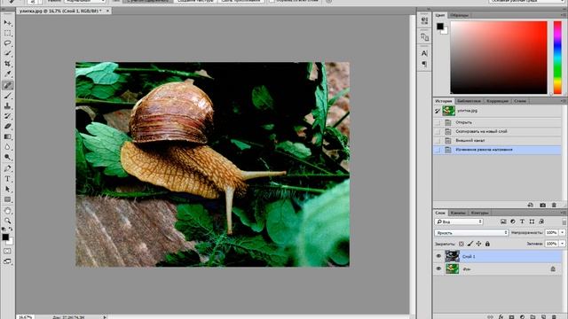The image size is (568, 319).
Task: Select the Pen tool
Action: [7, 168]
